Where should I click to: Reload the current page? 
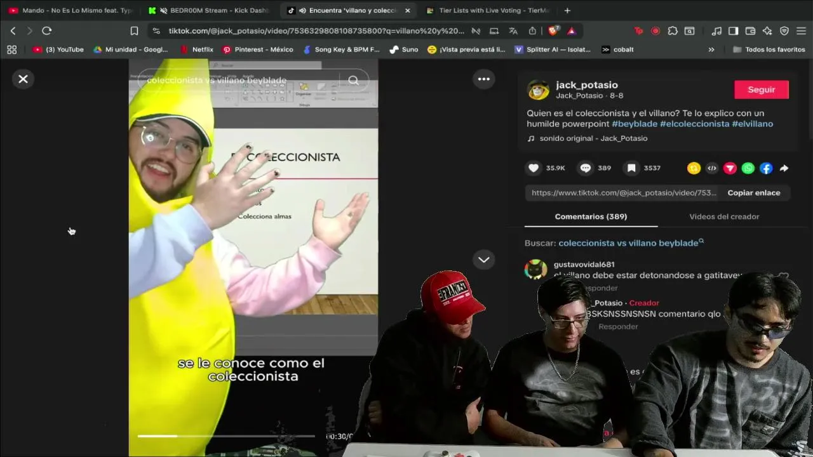point(46,30)
